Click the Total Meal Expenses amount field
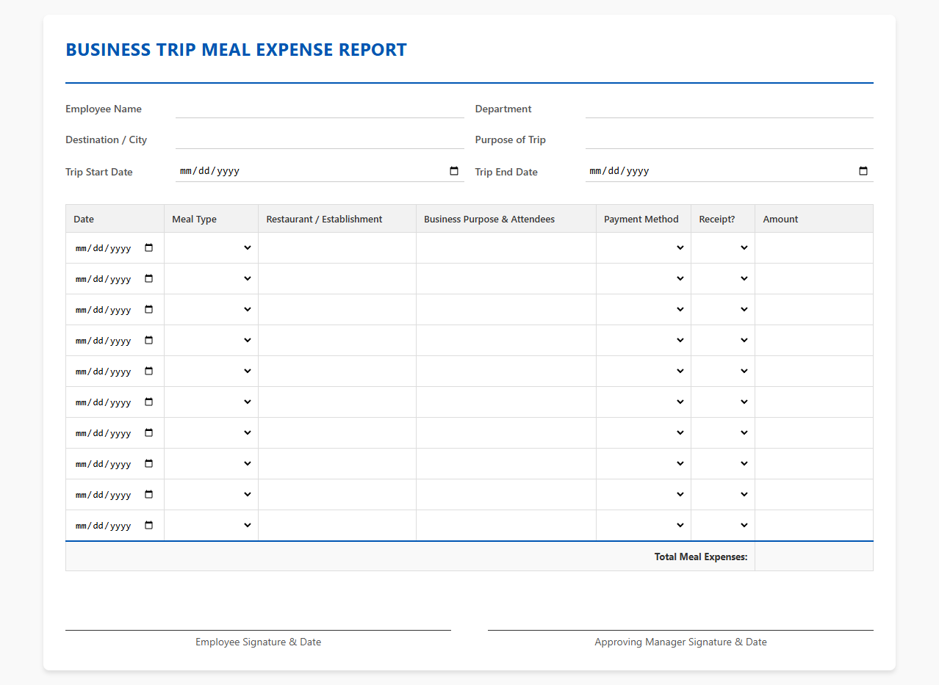This screenshot has height=685, width=939. [x=814, y=557]
